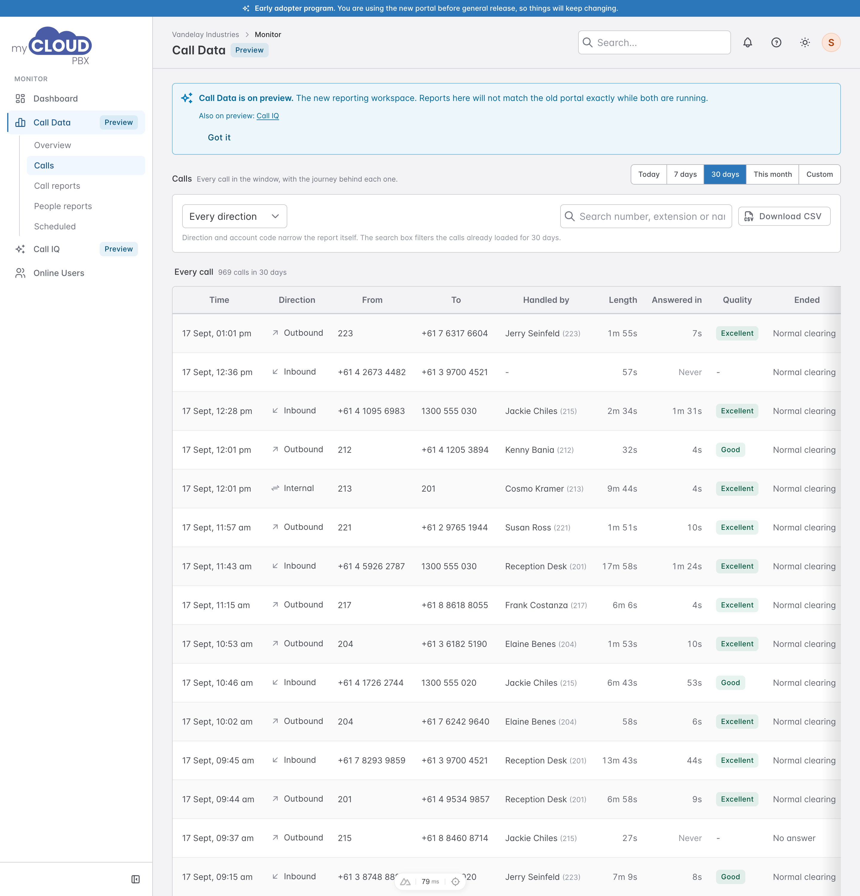Collapse the sidebar panel icon
The width and height of the screenshot is (860, 896).
tap(136, 879)
